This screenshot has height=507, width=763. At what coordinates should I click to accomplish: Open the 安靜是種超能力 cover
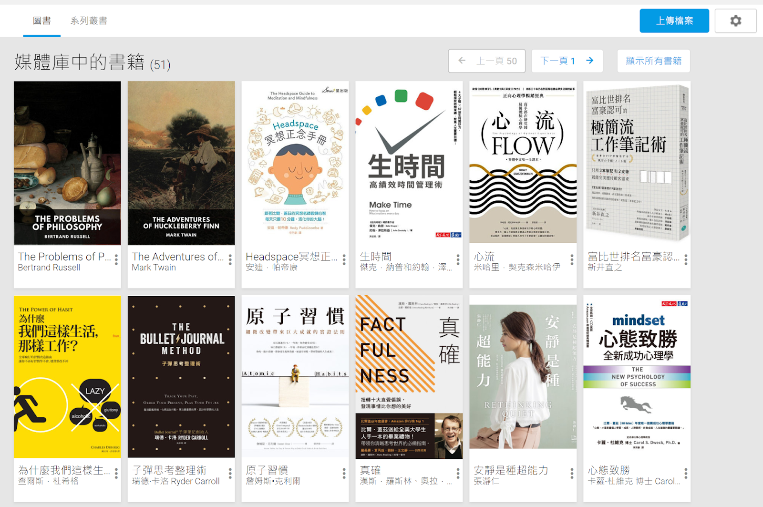pyautogui.click(x=523, y=377)
